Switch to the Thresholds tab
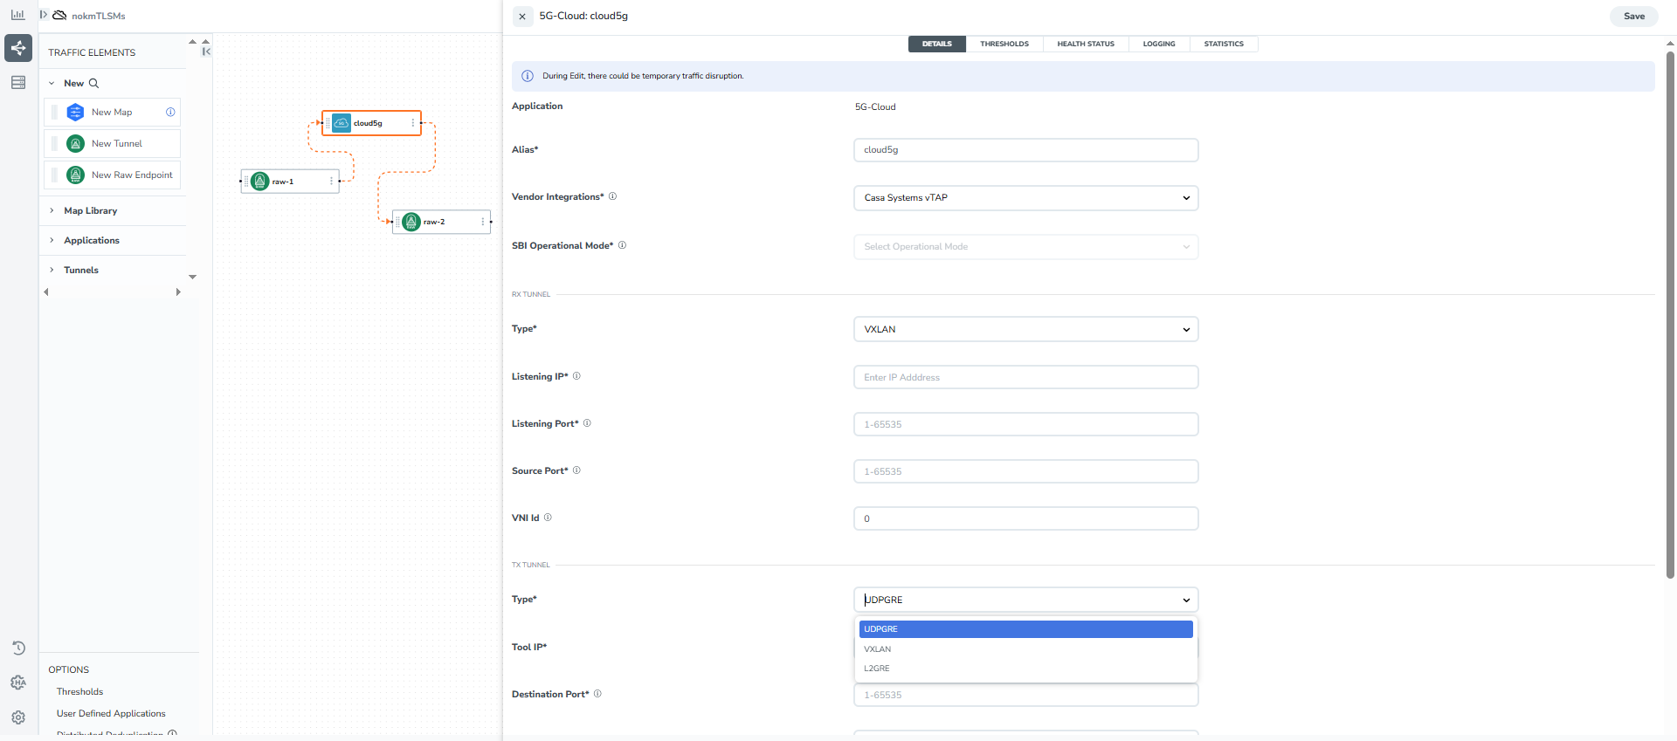Image resolution: width=1677 pixels, height=741 pixels. [x=1004, y=44]
